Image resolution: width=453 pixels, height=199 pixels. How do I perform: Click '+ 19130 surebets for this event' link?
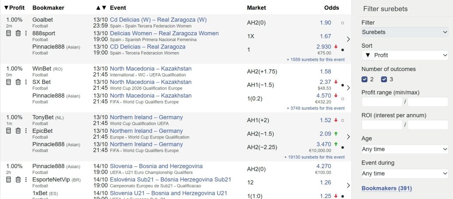click(x=315, y=157)
